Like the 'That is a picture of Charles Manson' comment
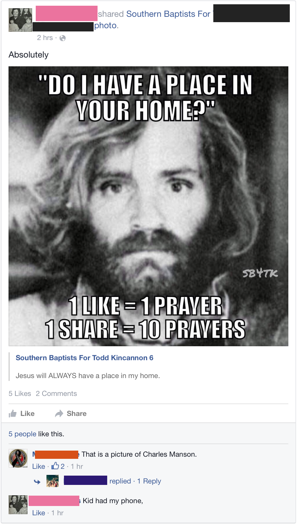 39,466
